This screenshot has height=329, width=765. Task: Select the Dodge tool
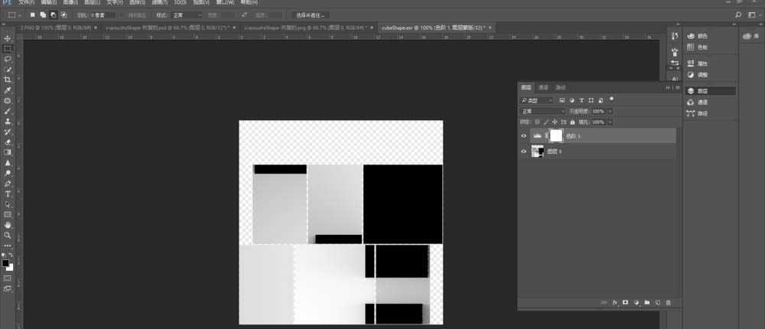pos(8,173)
